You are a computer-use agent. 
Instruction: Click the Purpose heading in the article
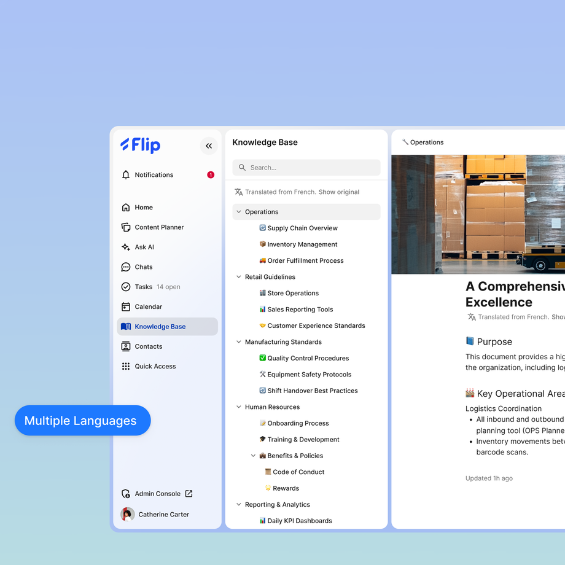[494, 341]
